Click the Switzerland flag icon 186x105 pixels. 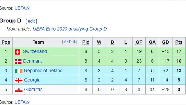coord(17,52)
